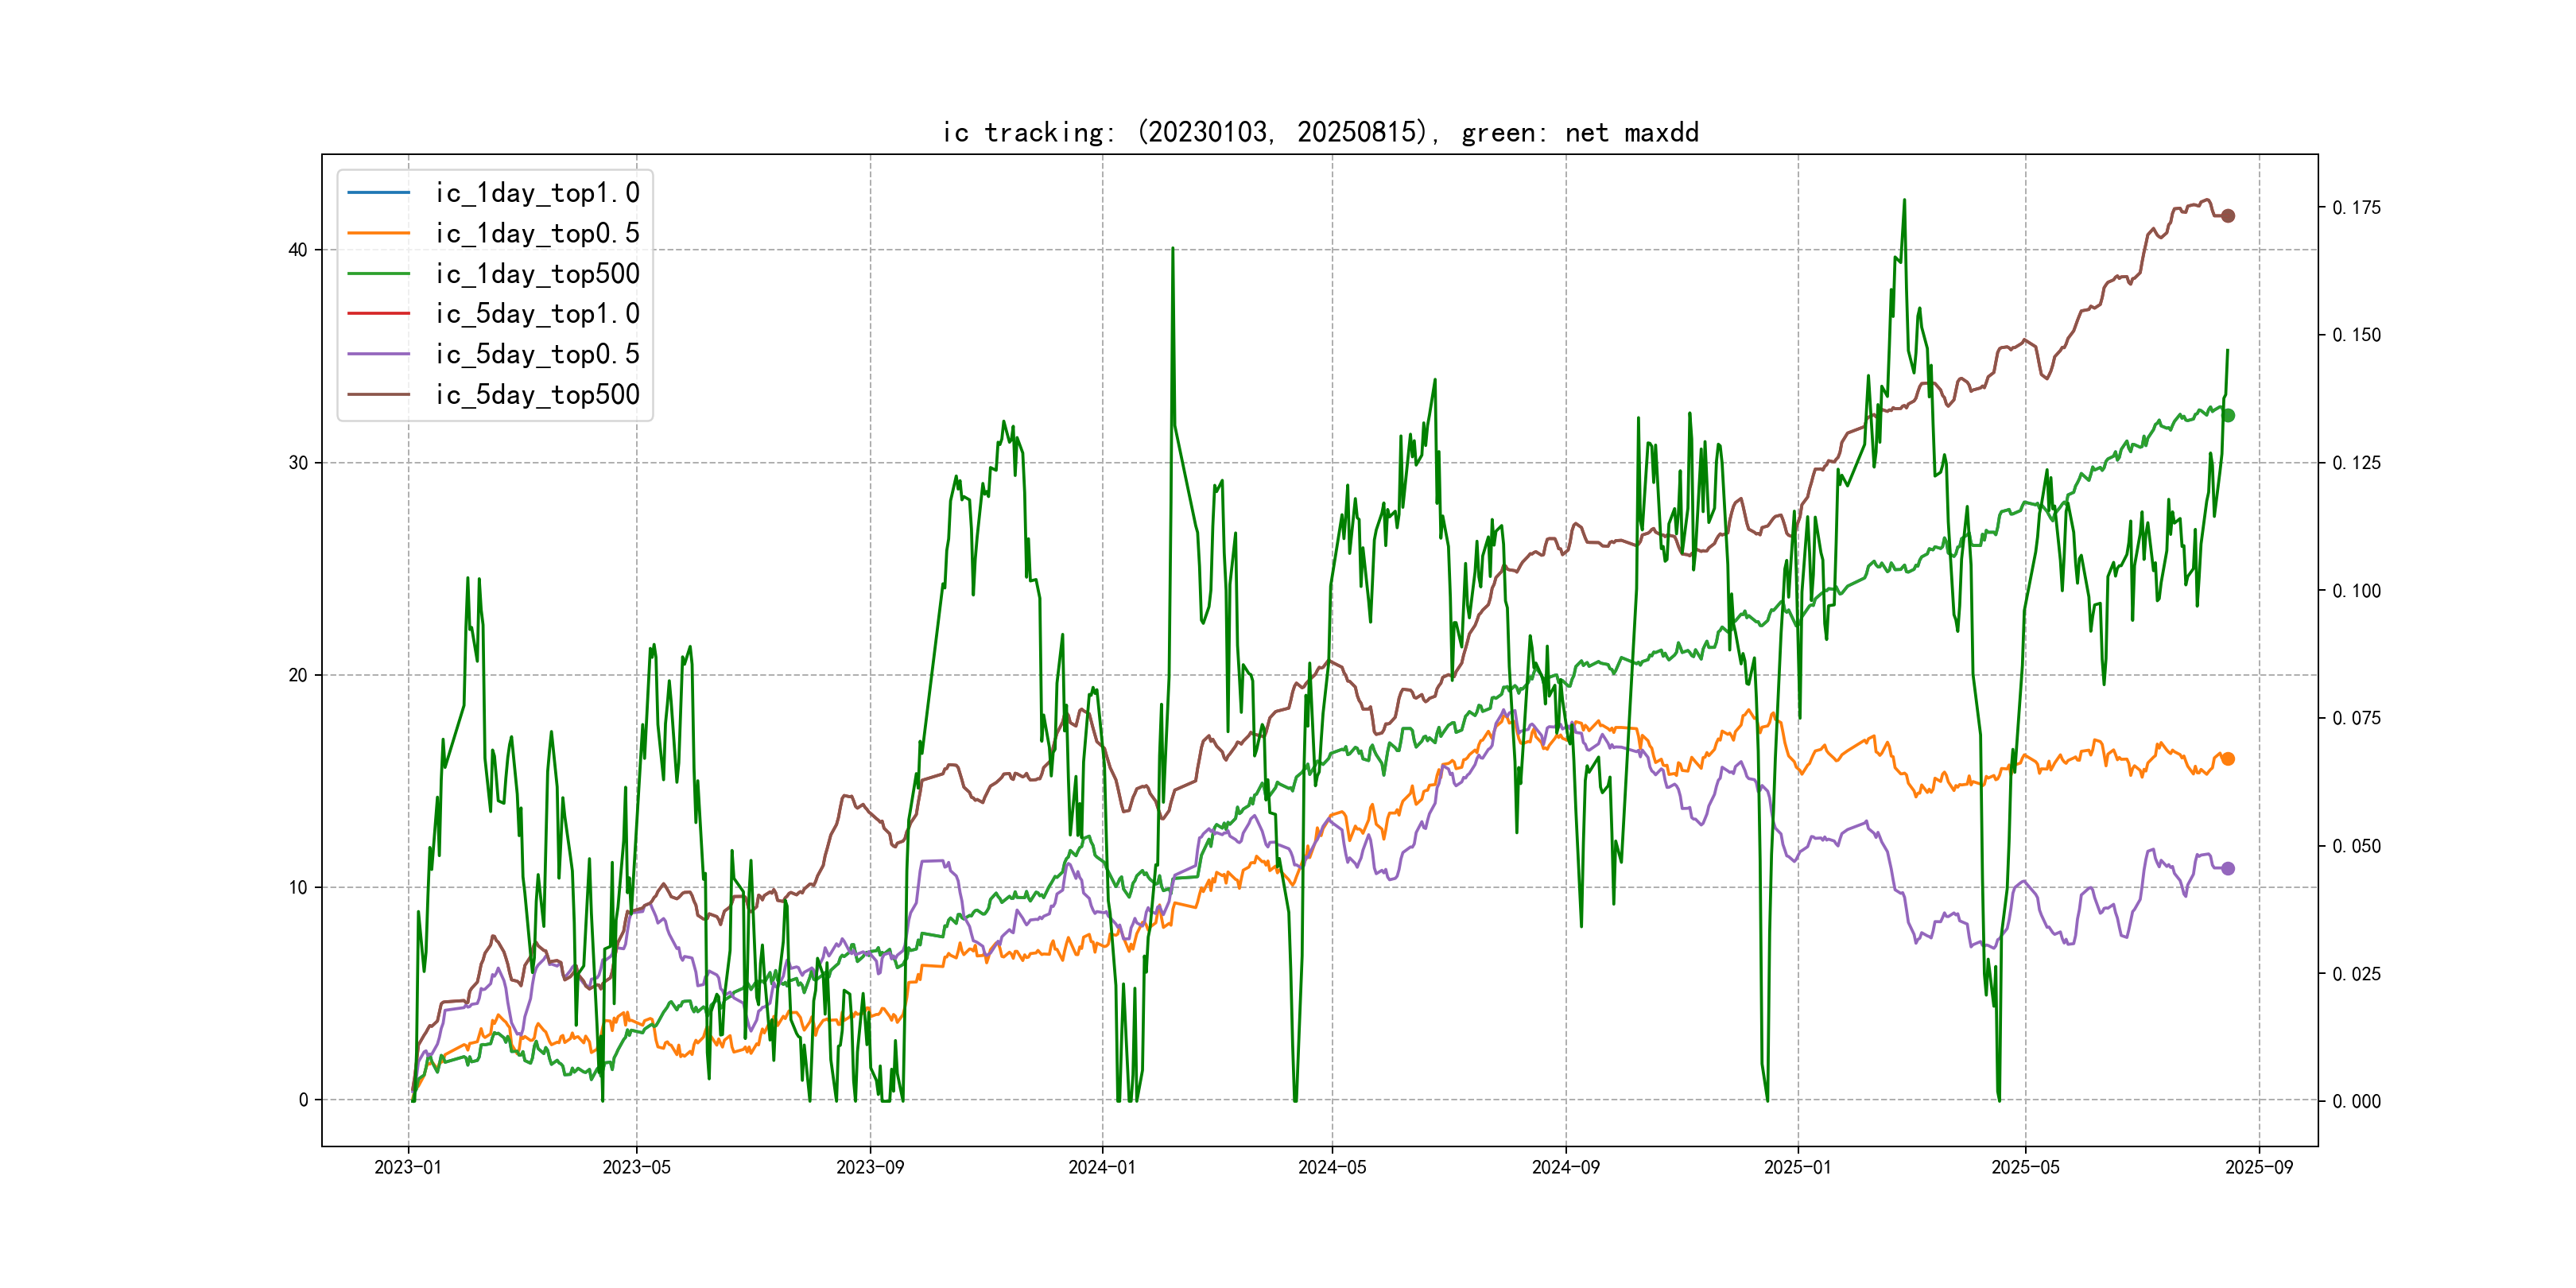
Task: Click the right axis tick label 0.175
Action: 2356,208
